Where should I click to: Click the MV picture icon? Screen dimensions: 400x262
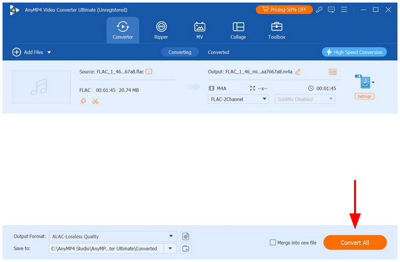[199, 27]
